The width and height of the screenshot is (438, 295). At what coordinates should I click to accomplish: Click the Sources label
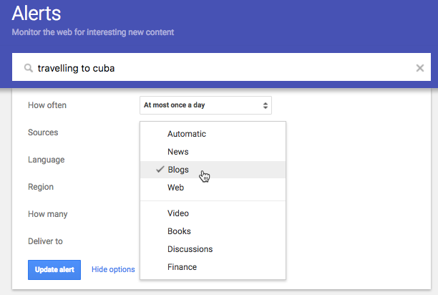coord(43,132)
